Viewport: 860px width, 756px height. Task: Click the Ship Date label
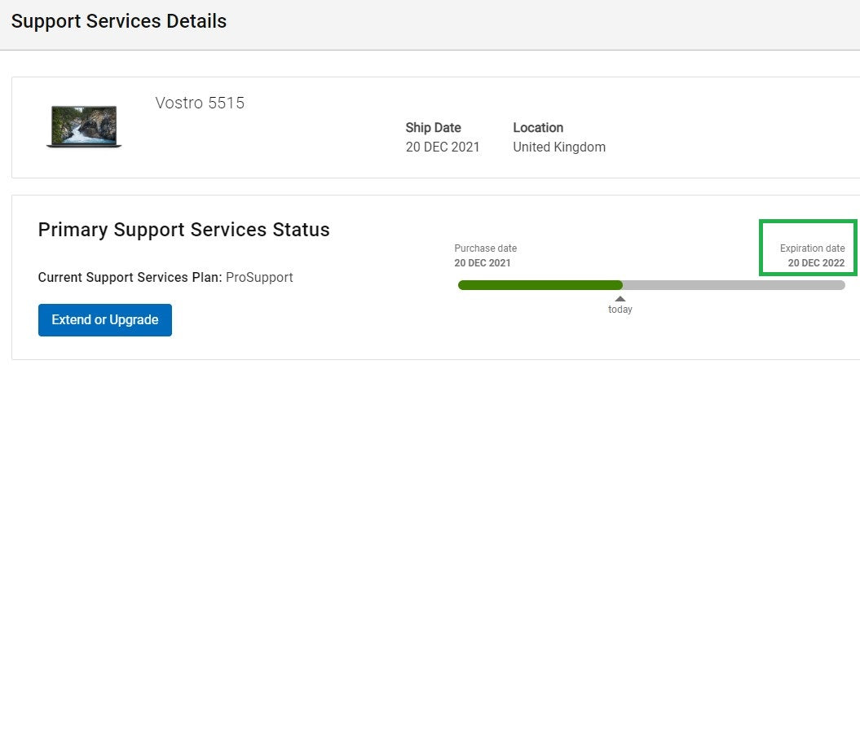coord(433,128)
